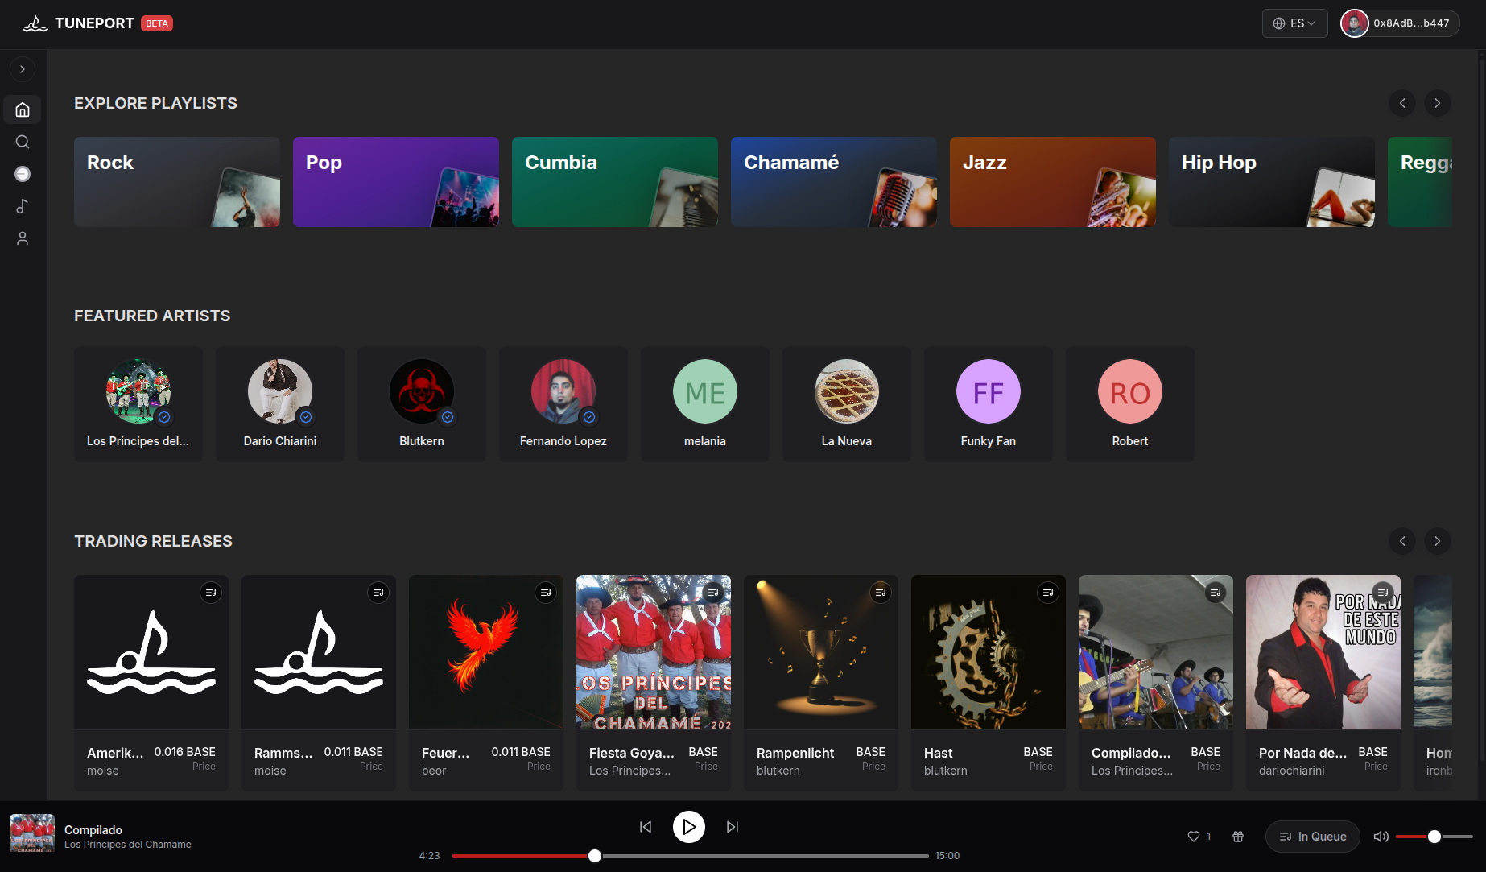1486x872 pixels.
Task: Open Los Principes del Chamame in player
Action: [128, 845]
